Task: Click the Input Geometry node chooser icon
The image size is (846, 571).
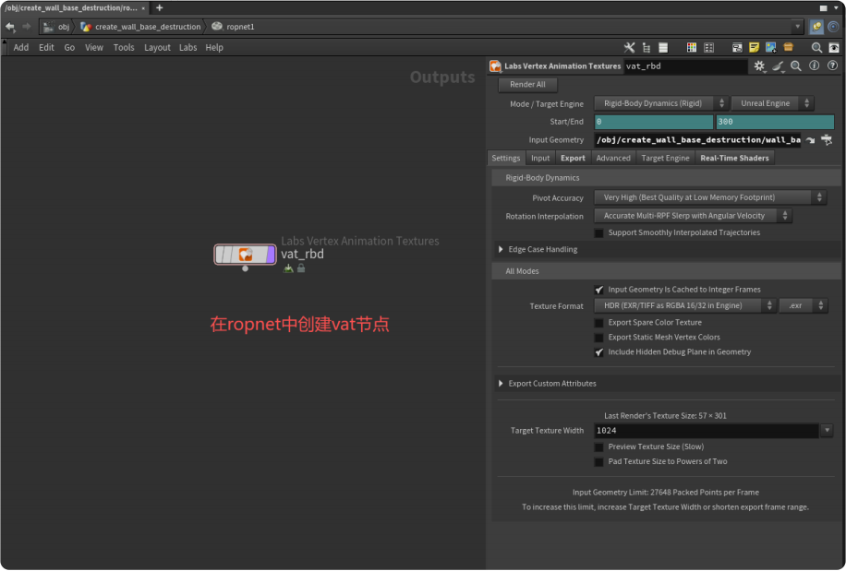Action: (827, 140)
